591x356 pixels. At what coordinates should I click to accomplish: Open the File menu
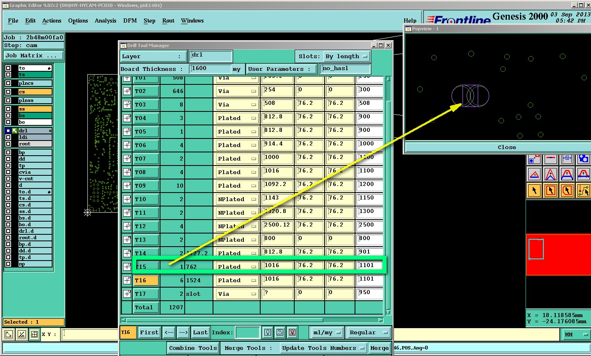pyautogui.click(x=13, y=20)
